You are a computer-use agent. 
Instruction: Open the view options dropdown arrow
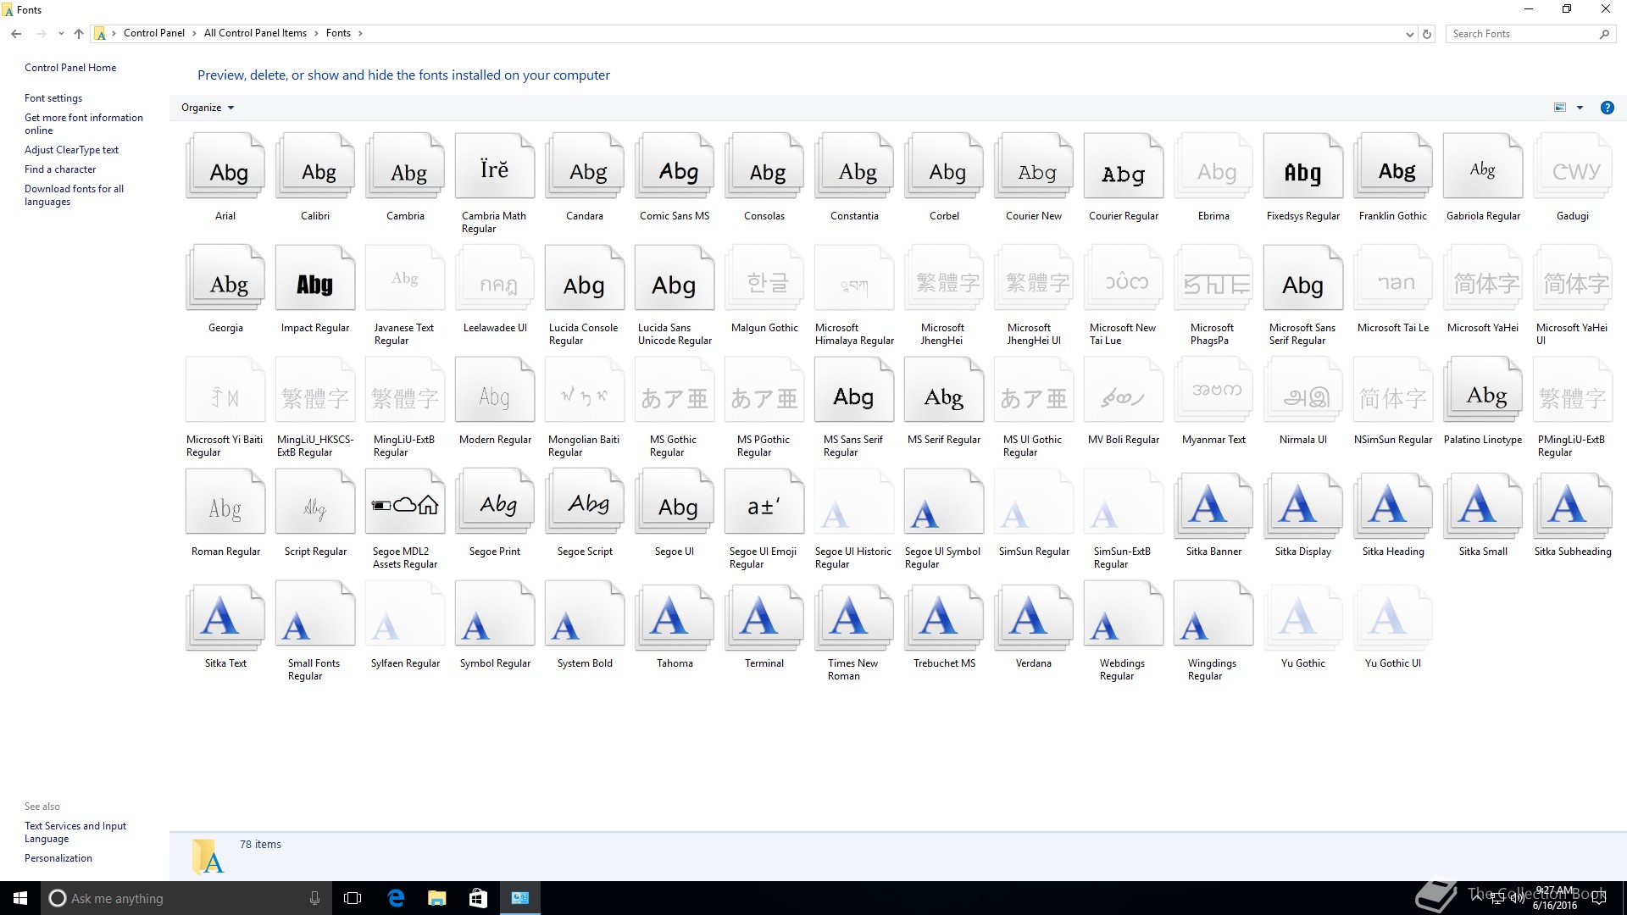[1580, 108]
